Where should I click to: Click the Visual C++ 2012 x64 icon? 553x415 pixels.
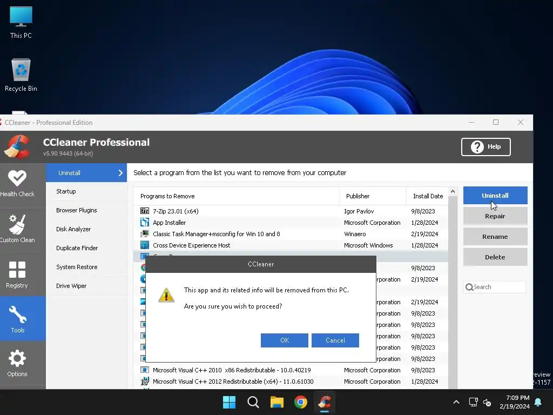(x=145, y=381)
